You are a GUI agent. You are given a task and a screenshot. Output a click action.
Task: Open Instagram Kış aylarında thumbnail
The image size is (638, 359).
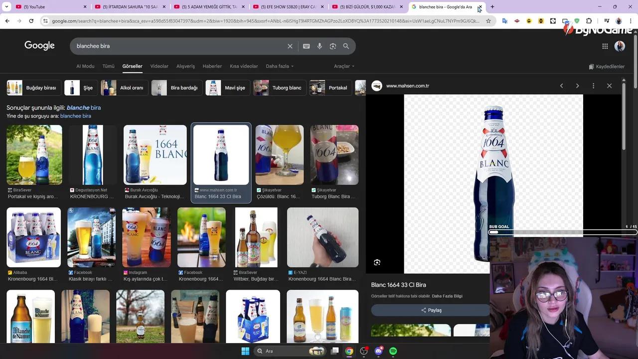click(x=147, y=237)
